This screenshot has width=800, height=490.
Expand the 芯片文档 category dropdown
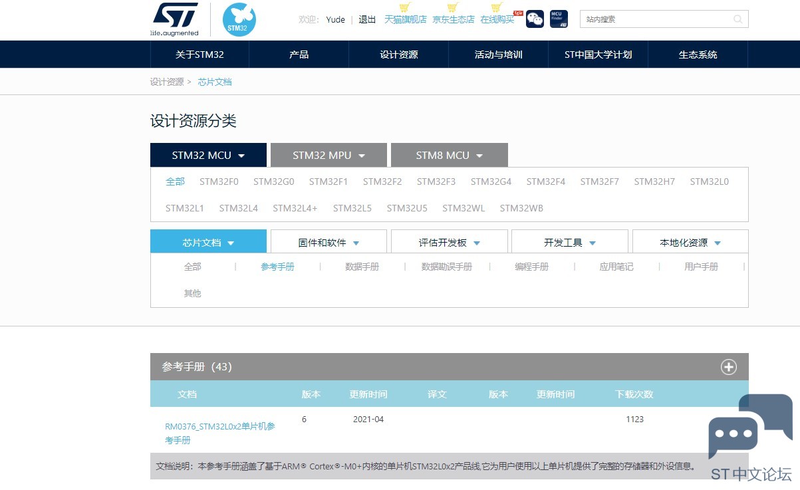[208, 242]
